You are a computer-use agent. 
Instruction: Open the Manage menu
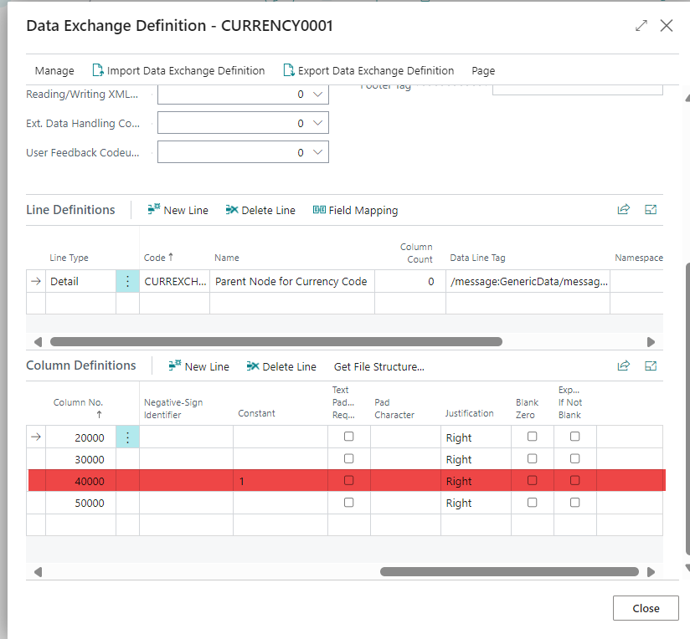coord(54,71)
